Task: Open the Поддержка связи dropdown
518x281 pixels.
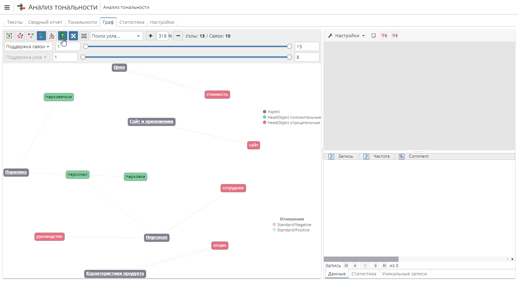Action: tap(28, 46)
